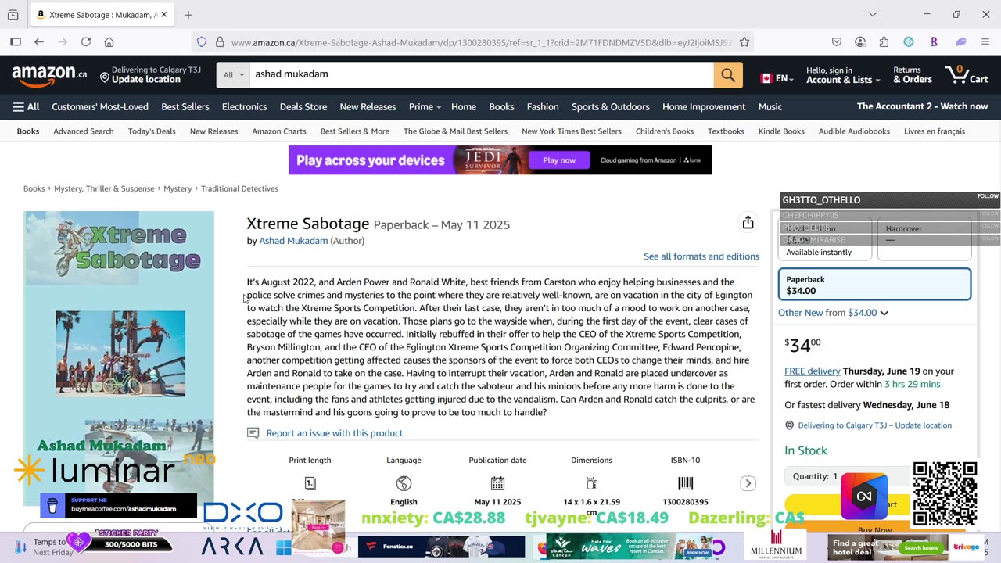Open the browser home page icon
This screenshot has width=1001, height=563.
click(109, 42)
